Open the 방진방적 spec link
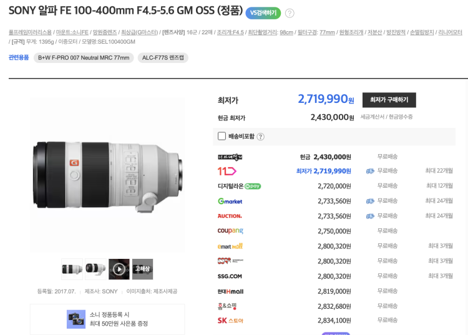The height and width of the screenshot is (335, 468). pyautogui.click(x=396, y=32)
